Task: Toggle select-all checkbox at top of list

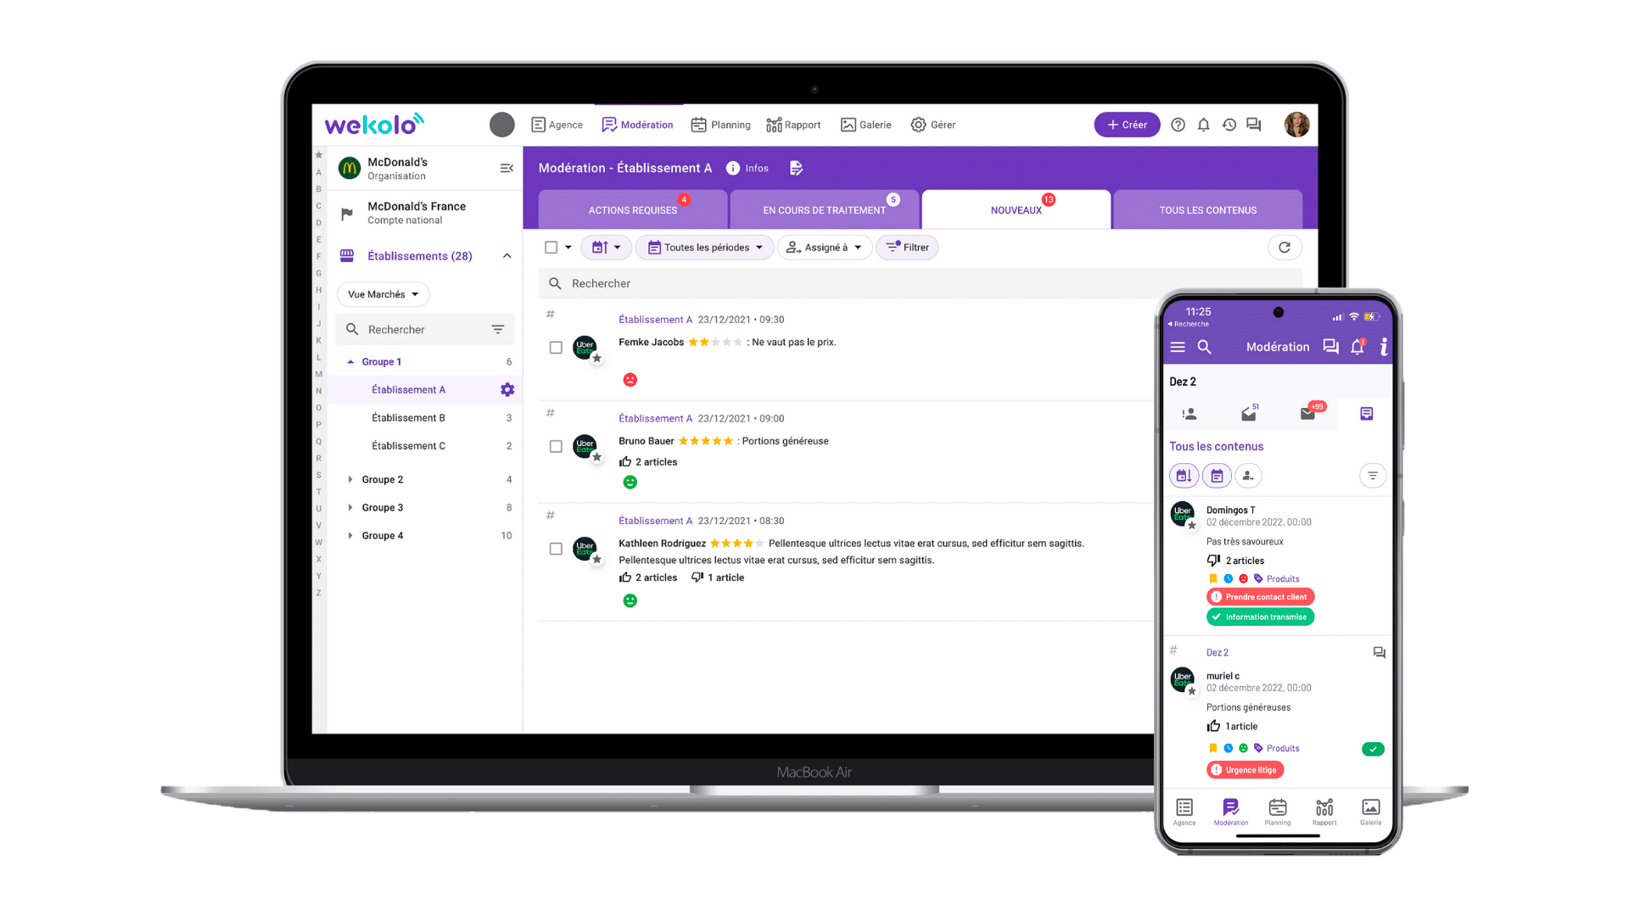Action: pyautogui.click(x=551, y=247)
